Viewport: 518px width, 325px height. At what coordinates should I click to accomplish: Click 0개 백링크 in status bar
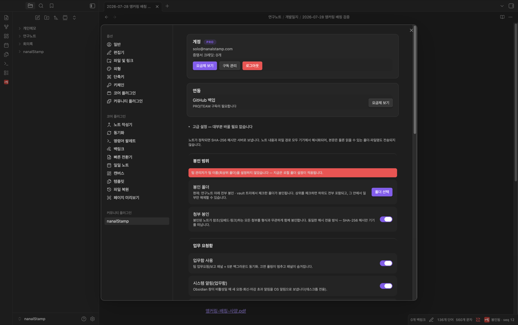[x=418, y=320]
